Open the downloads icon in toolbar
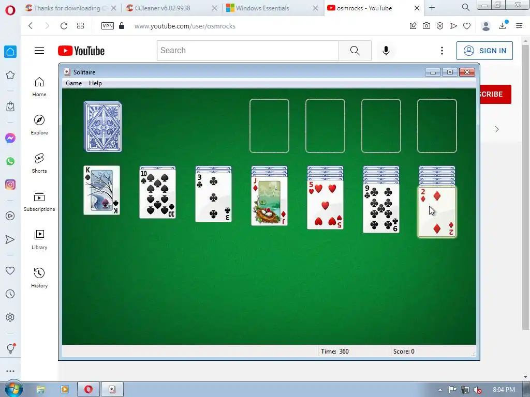Screen dimensions: 530x397 coord(503,26)
